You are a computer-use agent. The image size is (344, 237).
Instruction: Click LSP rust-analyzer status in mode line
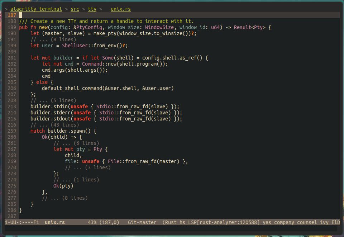pyautogui.click(x=222, y=222)
